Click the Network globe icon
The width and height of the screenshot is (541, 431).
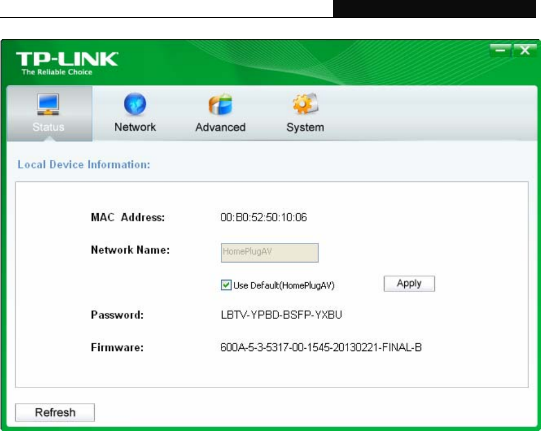click(135, 104)
